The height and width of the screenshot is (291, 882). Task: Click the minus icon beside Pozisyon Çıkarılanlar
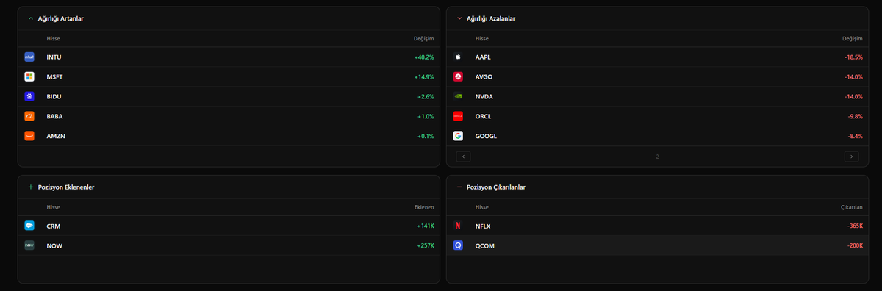(459, 187)
